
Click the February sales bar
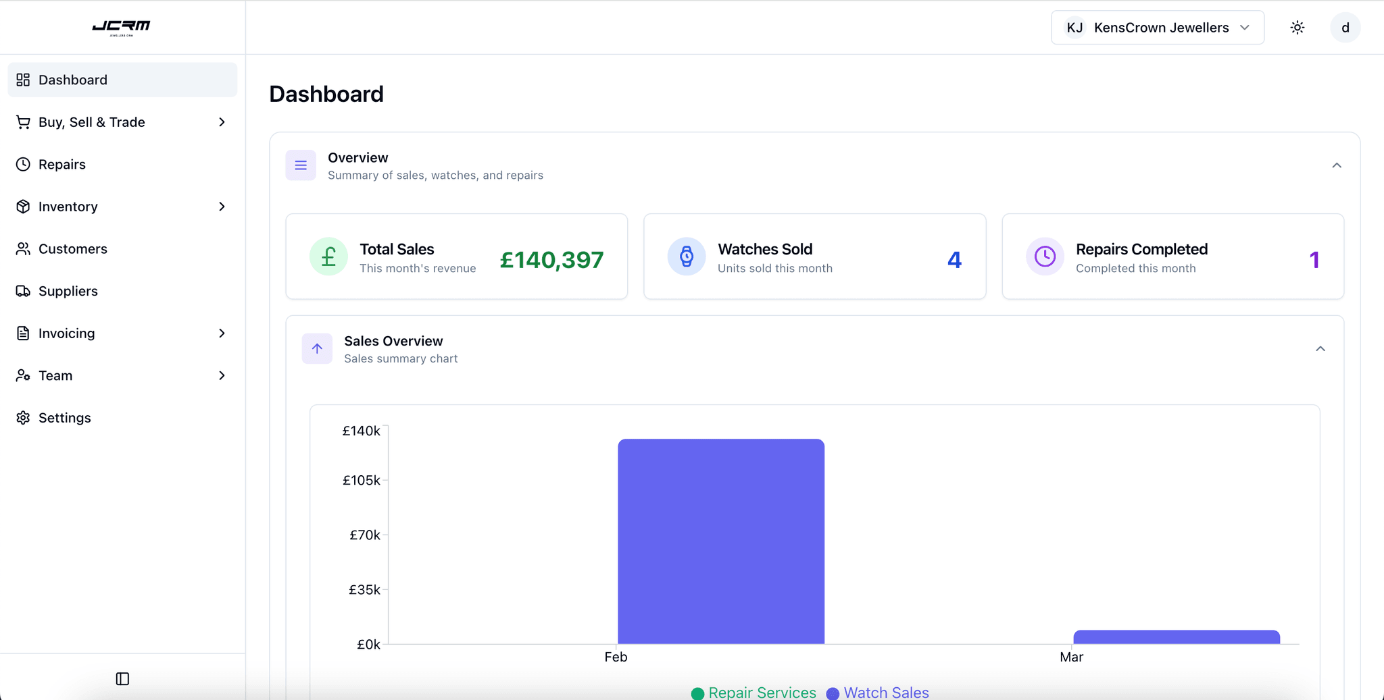point(720,540)
